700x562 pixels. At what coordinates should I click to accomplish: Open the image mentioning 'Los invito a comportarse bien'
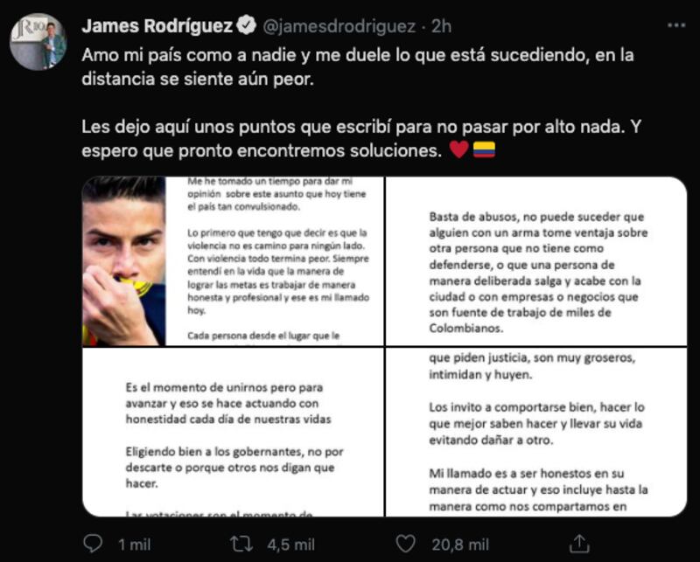pos(536,432)
